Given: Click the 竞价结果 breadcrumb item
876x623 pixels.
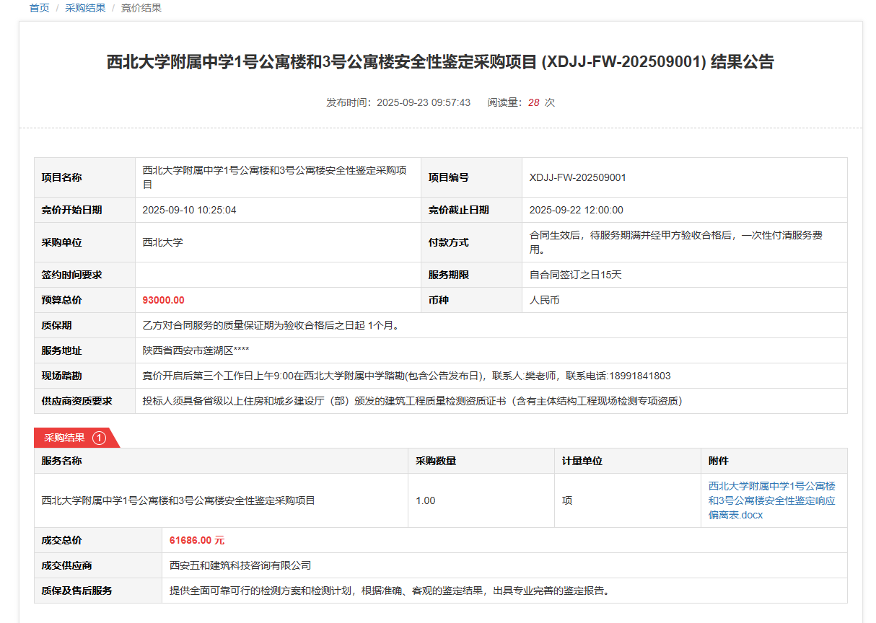Looking at the screenshot, I should pyautogui.click(x=141, y=8).
